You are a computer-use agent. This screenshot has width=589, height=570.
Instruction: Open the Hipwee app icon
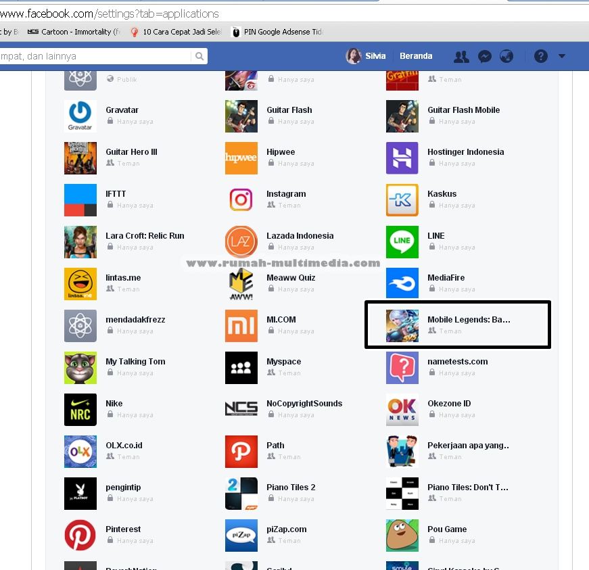[x=241, y=158]
